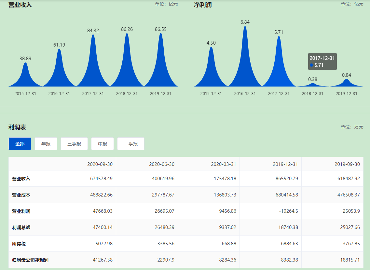This screenshot has height=270, width=370.
Task: Open the 三季报 tab
Action: pyautogui.click(x=74, y=144)
